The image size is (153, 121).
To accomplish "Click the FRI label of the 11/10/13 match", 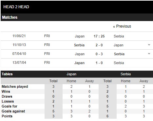I will 47,45.
